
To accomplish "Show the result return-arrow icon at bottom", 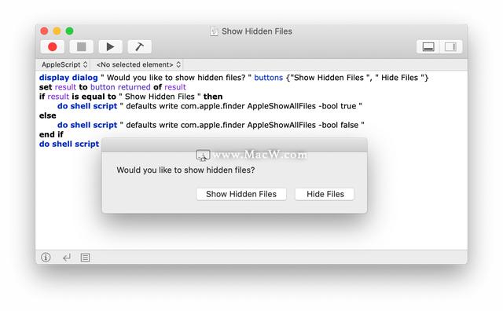I will point(66,257).
